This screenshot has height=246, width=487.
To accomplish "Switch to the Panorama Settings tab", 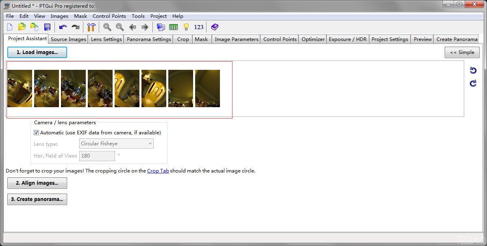I will tap(149, 39).
